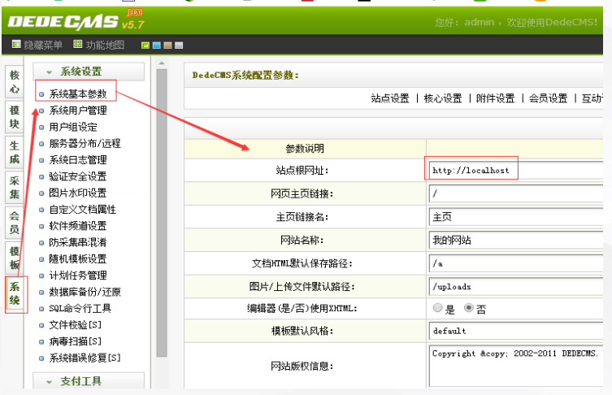Click the 网页主页链接 input field
Viewport: 612px width, 395px height.
tap(516, 193)
